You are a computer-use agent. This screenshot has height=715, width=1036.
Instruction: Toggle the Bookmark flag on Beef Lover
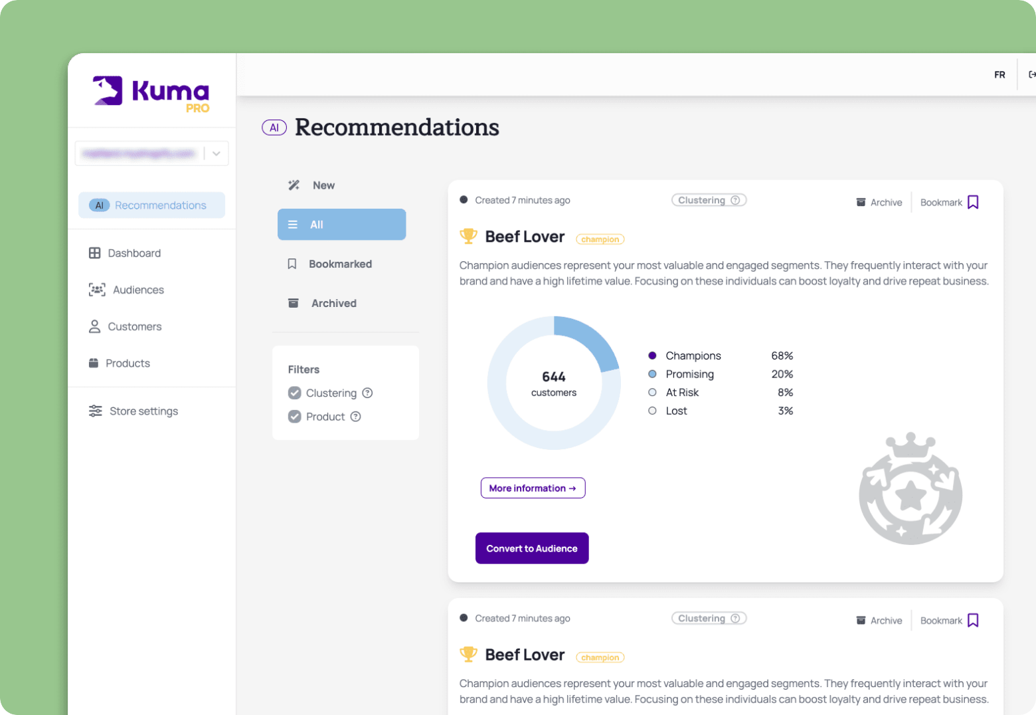pos(974,201)
